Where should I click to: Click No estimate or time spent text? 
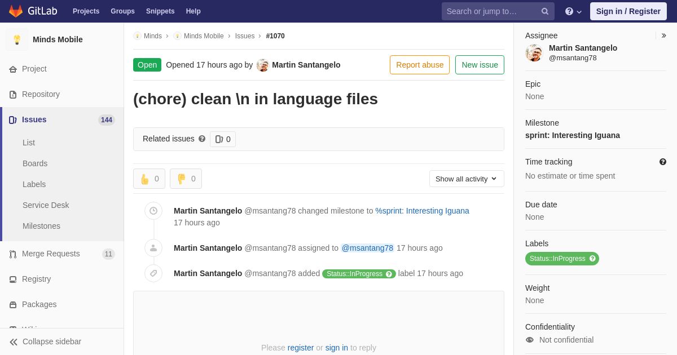tap(570, 176)
